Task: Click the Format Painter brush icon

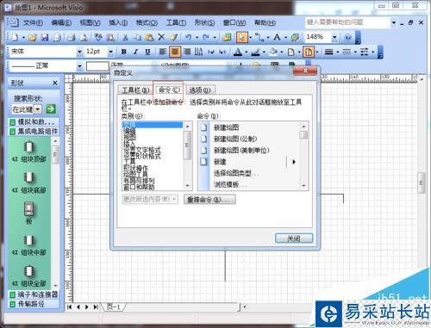Action: 173,37
